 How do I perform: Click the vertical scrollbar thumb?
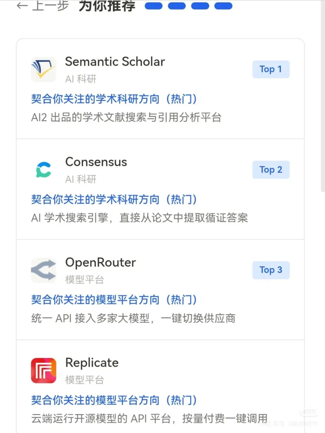323,96
